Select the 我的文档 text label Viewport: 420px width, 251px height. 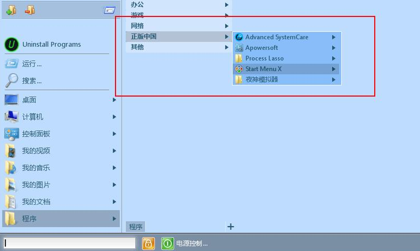click(36, 202)
